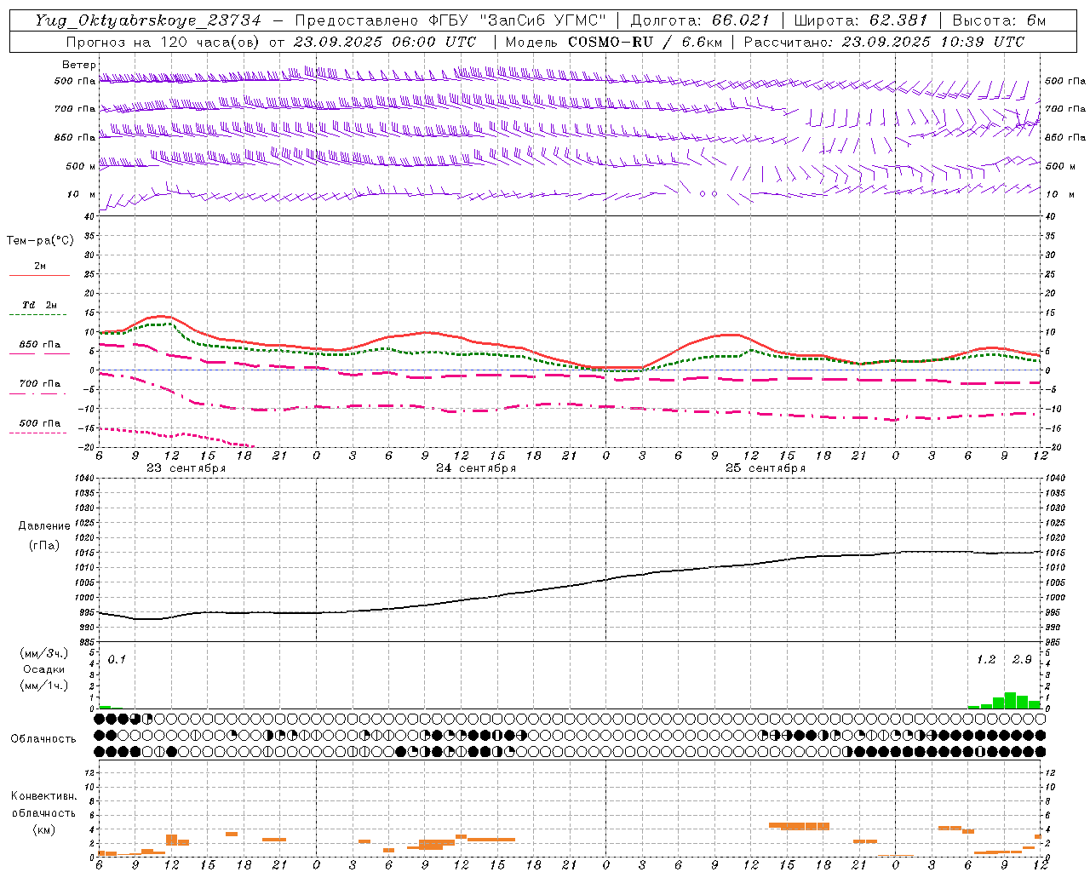Select the text Предоставлено ФГБУ "ЗапСиб УГМС"
Viewport: 1090px width, 872px height.
tap(450, 20)
